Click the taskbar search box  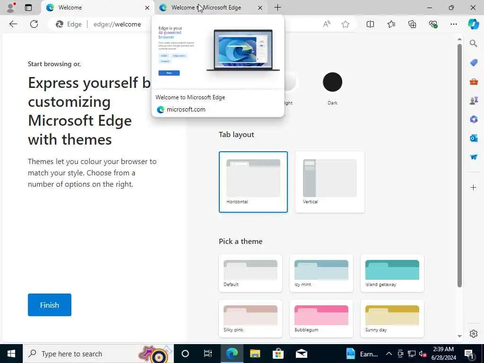tap(98, 354)
